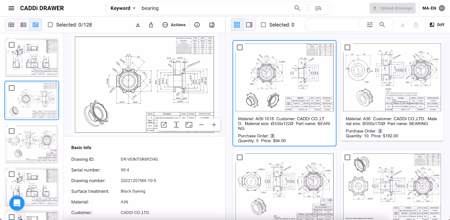Screen dimensions: 450x220
Task: Open filter sliders in right panel
Action: click(x=370, y=25)
